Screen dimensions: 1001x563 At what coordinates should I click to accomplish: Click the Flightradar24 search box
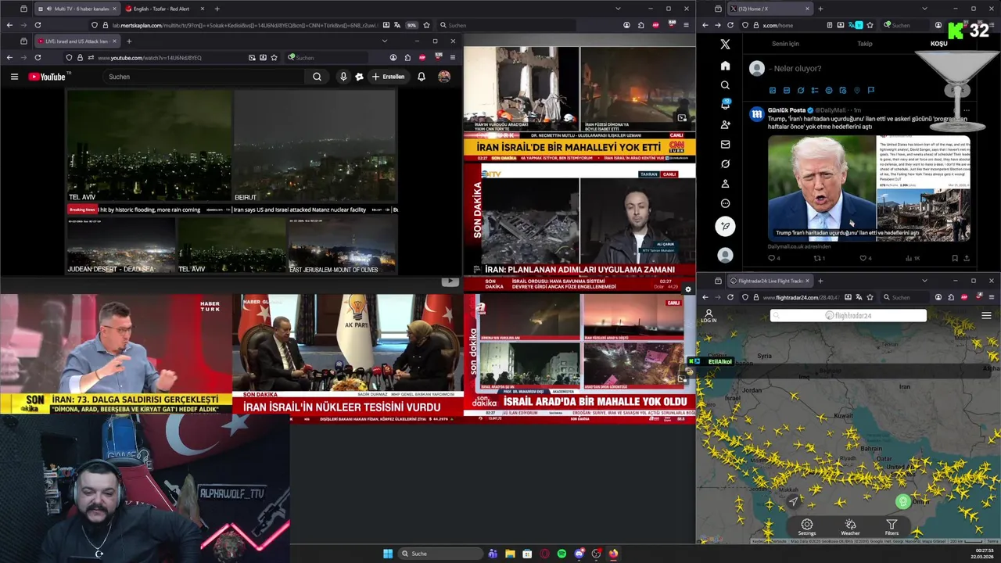(x=849, y=316)
